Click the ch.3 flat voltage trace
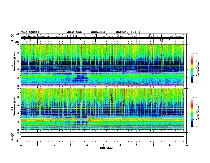Image resolution: width=210 pixels, height=163 pixels. (x=102, y=136)
